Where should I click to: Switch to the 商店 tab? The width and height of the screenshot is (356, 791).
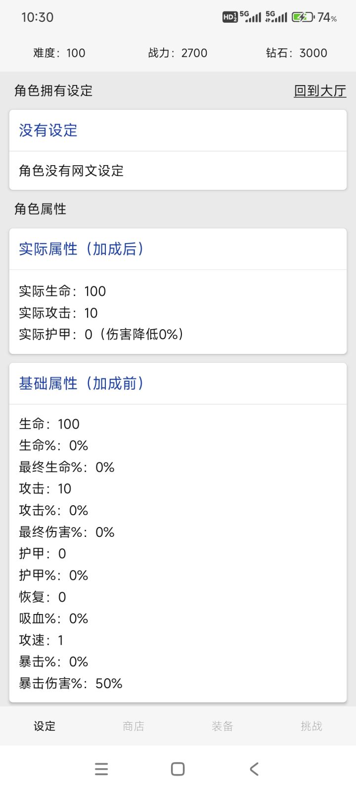click(133, 726)
